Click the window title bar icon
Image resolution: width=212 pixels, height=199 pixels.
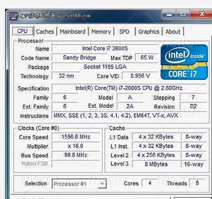(13, 17)
